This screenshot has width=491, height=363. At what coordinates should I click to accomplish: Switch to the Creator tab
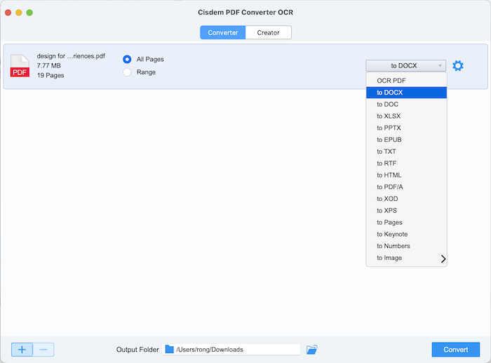click(269, 32)
